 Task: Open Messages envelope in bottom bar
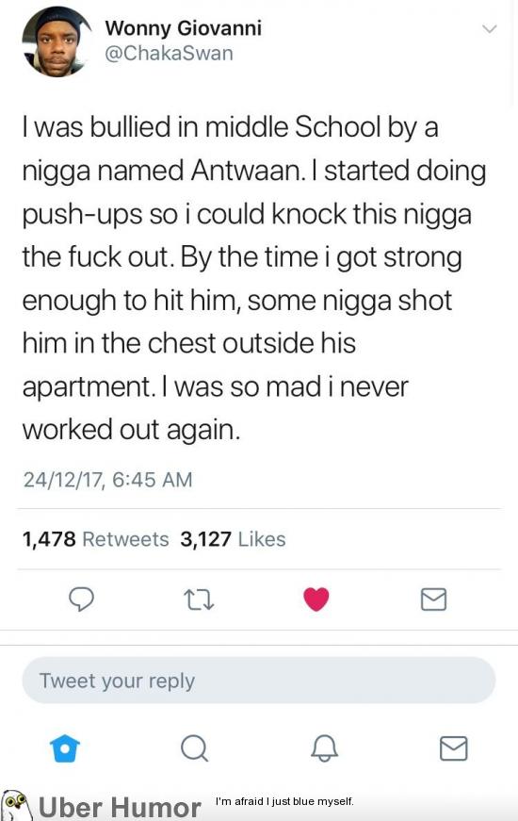click(454, 748)
